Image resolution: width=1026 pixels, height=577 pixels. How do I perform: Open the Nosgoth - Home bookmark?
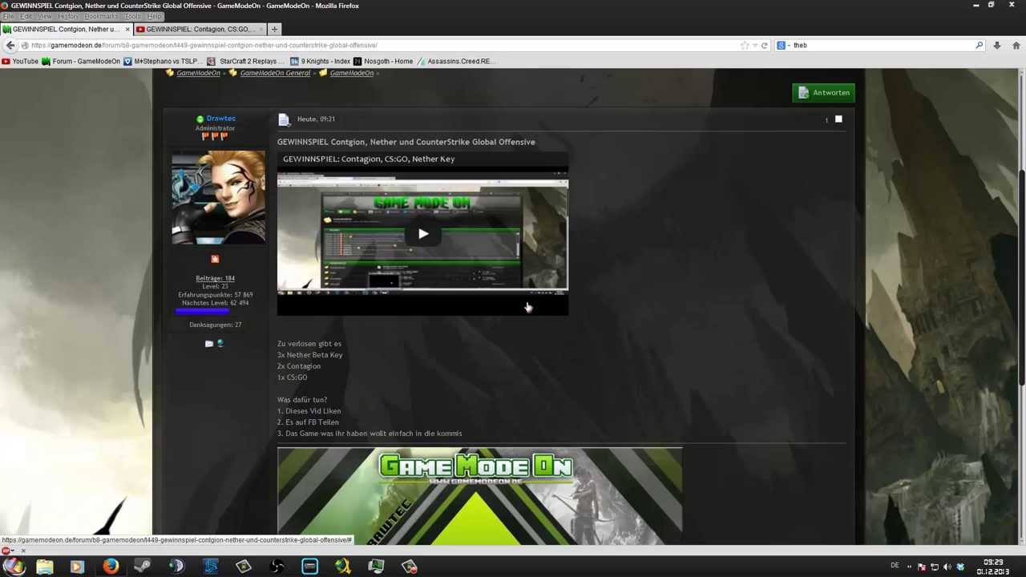383,61
